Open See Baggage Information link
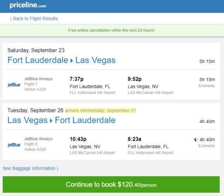 pyautogui.click(x=31, y=168)
